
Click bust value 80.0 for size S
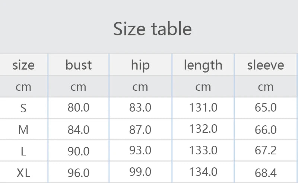click(79, 108)
